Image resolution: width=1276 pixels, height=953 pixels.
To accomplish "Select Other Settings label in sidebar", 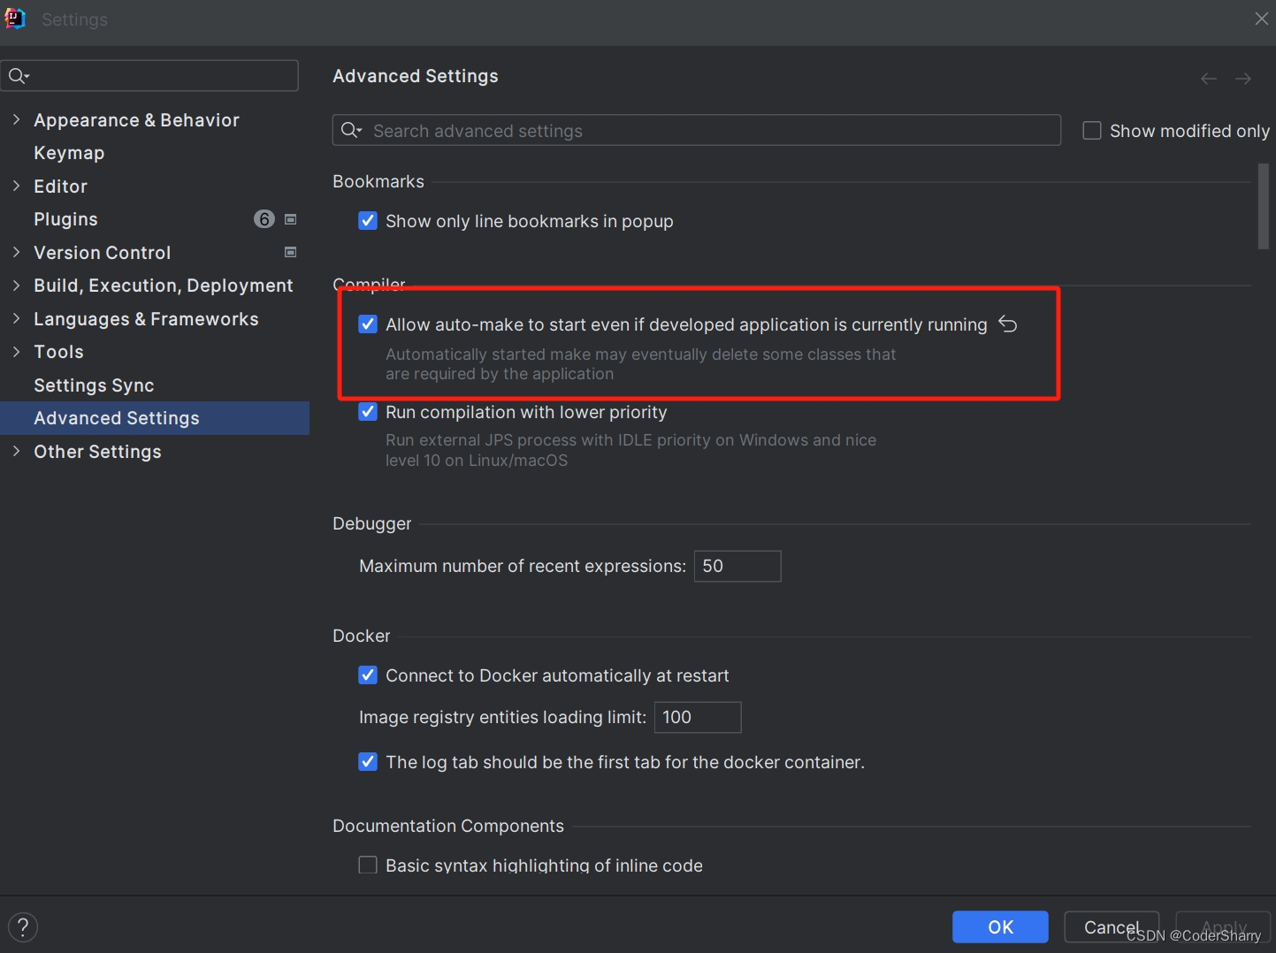I will click(x=97, y=452).
